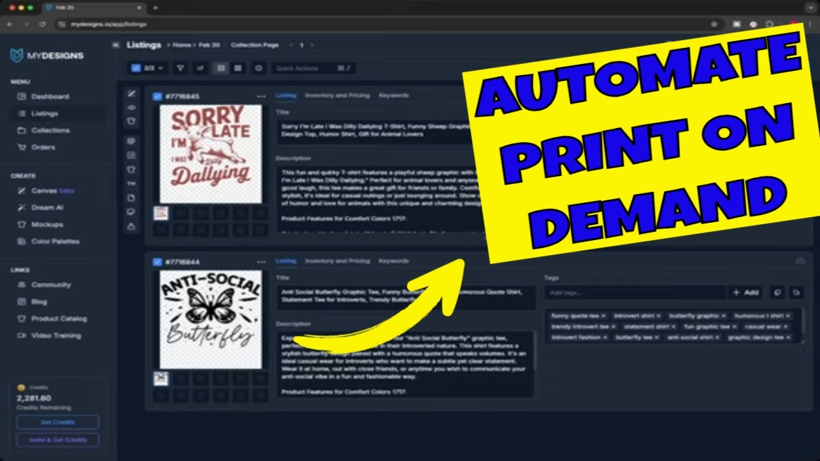This screenshot has height=461, width=820.
Task: Select Listing tab for listing #7716844
Action: (x=286, y=261)
